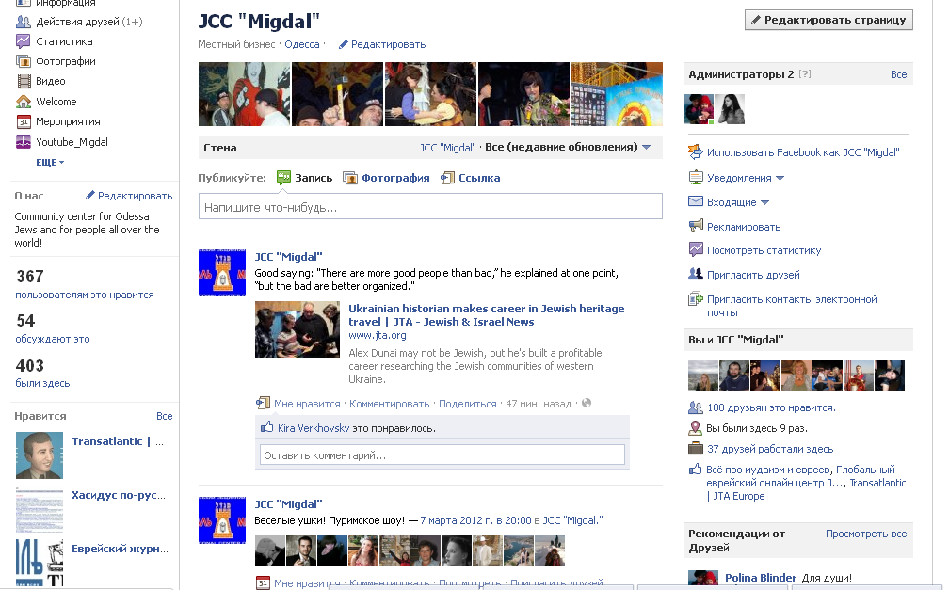Click the Youtube_Migdal app icon

tap(23, 142)
